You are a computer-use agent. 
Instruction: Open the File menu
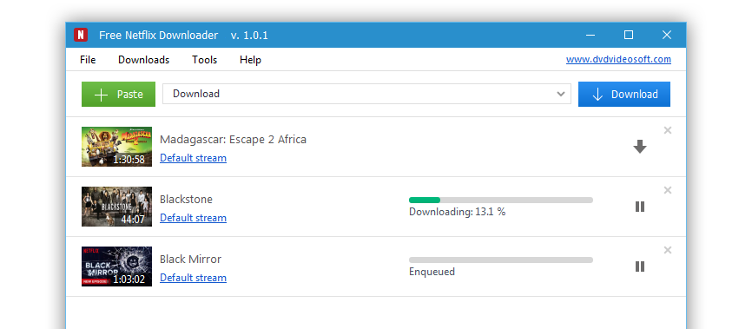point(88,60)
